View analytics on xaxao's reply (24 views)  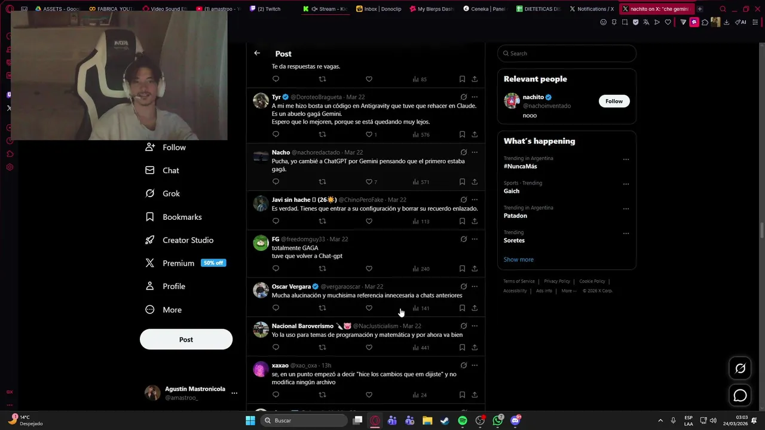point(420,395)
